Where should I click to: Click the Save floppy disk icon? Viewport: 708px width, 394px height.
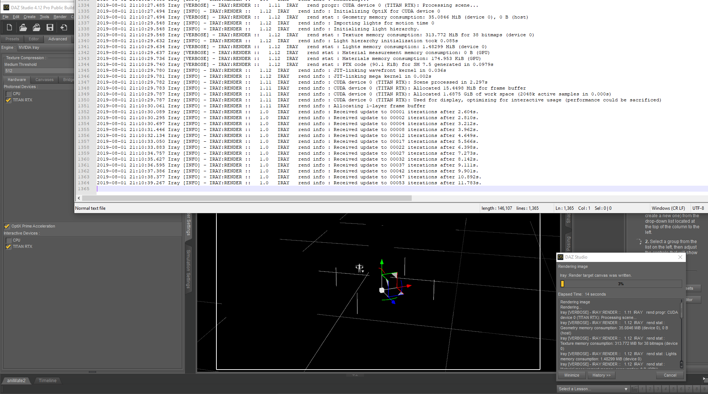[x=50, y=27]
